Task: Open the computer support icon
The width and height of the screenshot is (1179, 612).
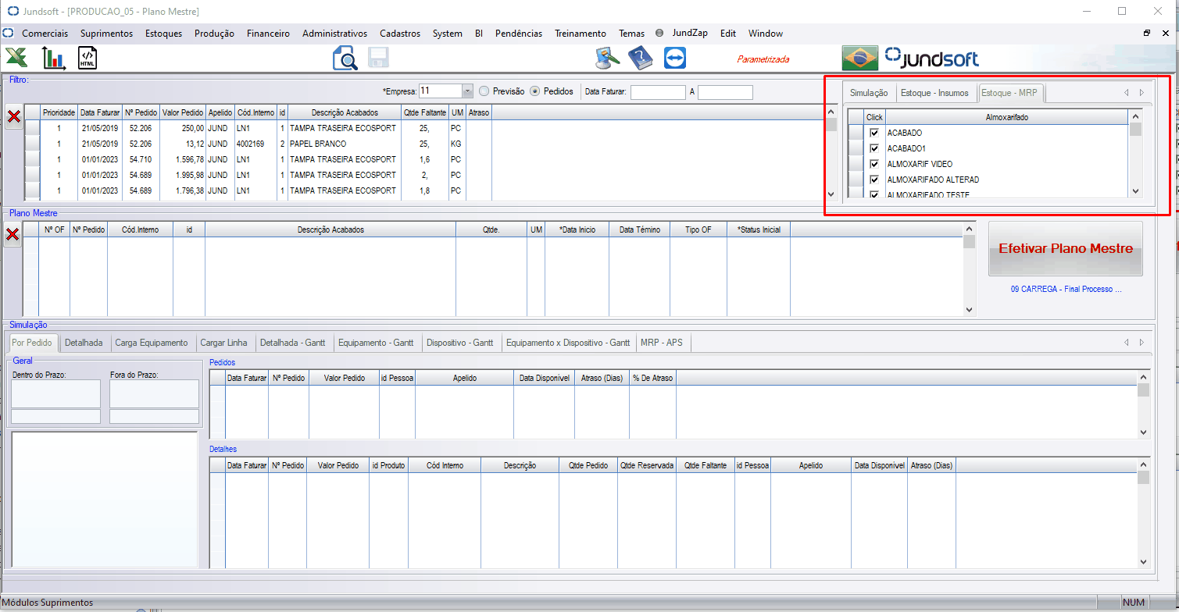Action: 608,59
